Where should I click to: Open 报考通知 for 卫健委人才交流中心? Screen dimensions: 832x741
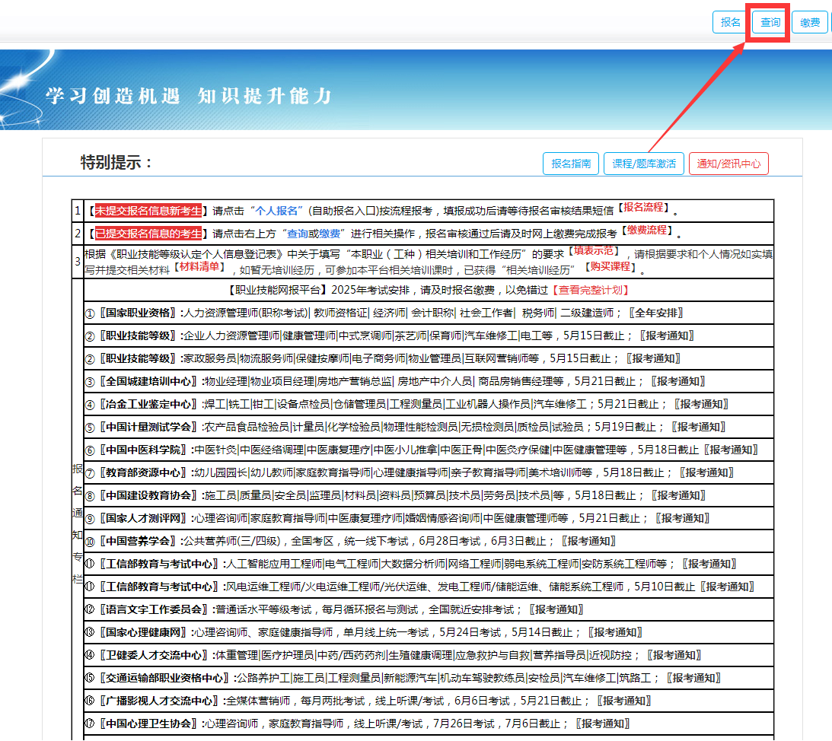(674, 655)
